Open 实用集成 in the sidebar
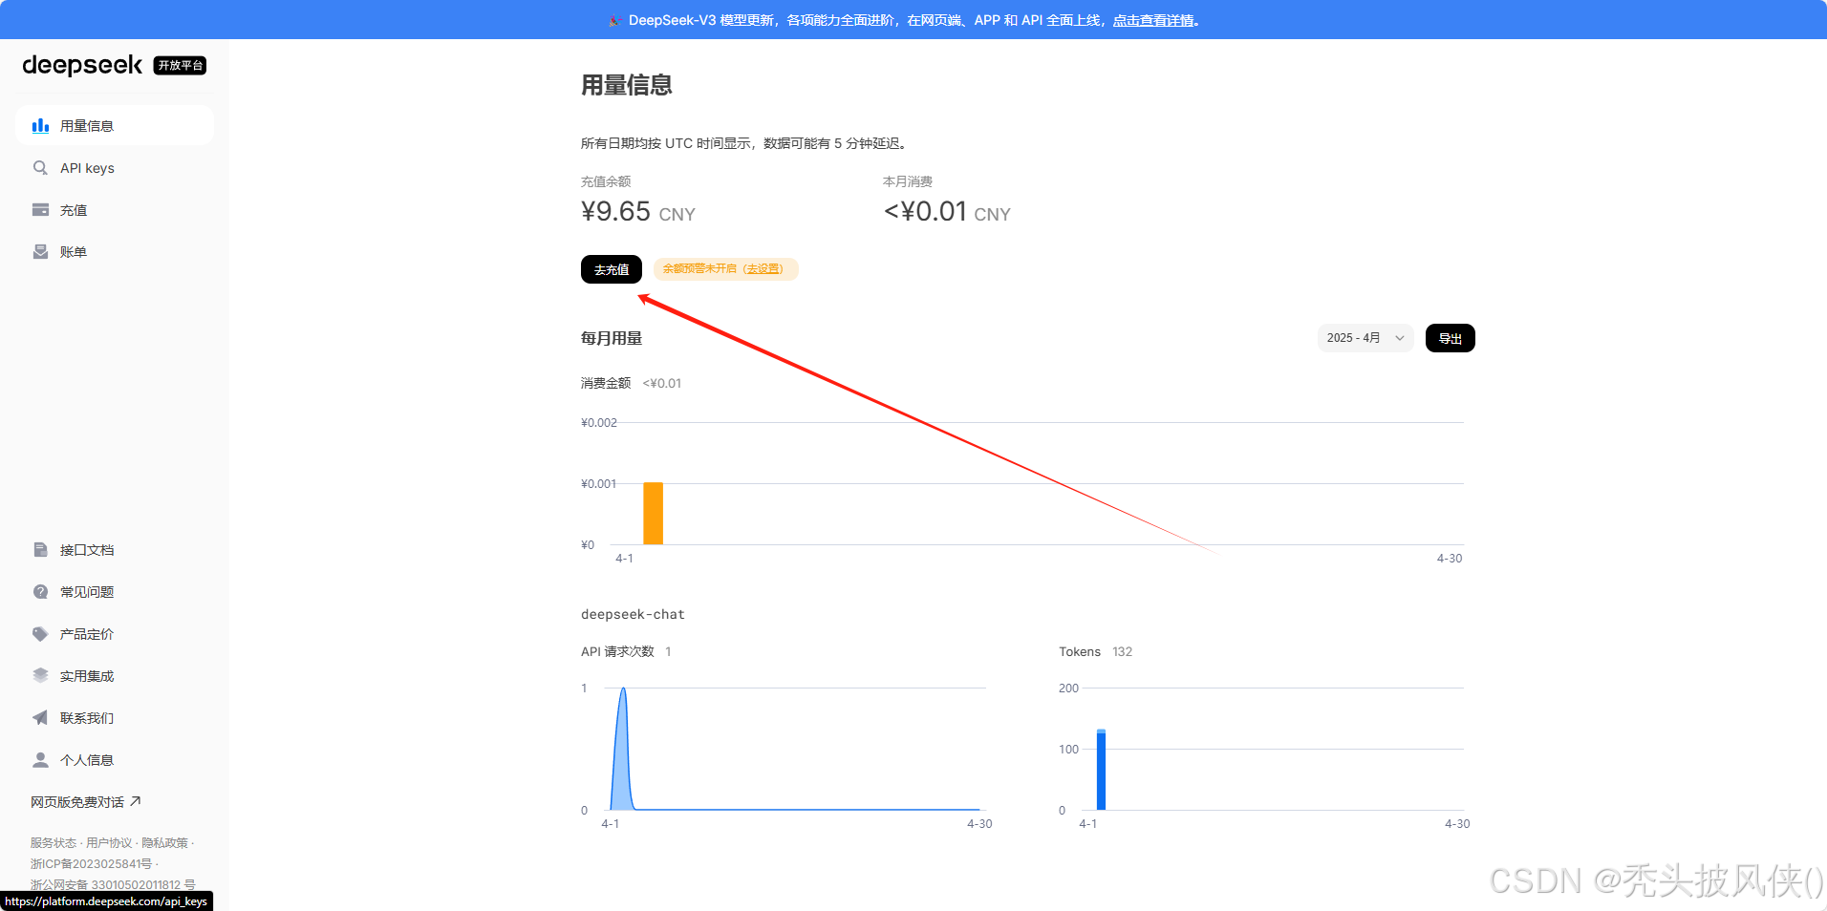Viewport: 1827px width, 911px height. pyautogui.click(x=115, y=676)
